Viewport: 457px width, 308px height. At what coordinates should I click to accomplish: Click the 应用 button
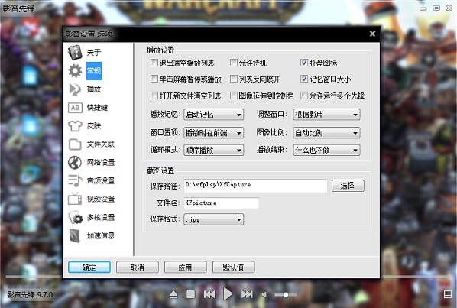186,267
